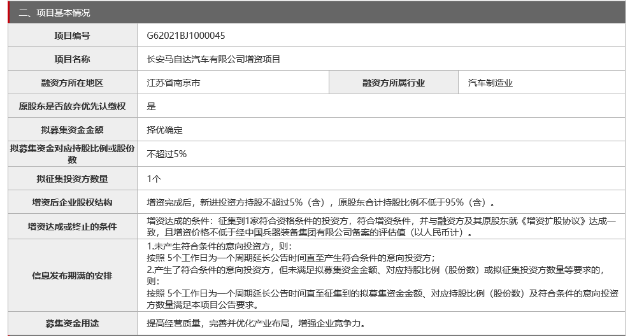Click the 增资达成或终止的条件 label
This screenshot has height=336, width=630.
73,227
